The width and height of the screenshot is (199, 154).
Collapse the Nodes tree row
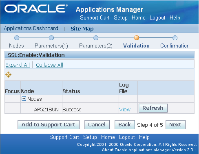pyautogui.click(x=24, y=99)
